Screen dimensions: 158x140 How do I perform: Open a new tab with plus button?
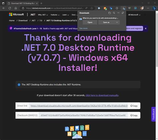(x=41, y=3)
